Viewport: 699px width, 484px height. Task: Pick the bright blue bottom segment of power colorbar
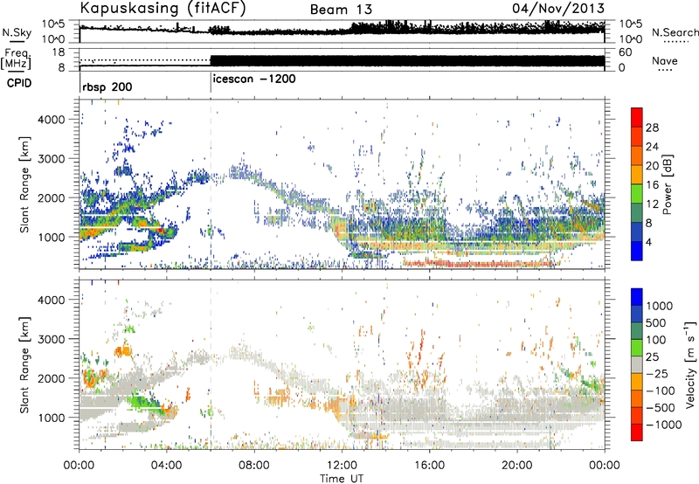pos(637,251)
